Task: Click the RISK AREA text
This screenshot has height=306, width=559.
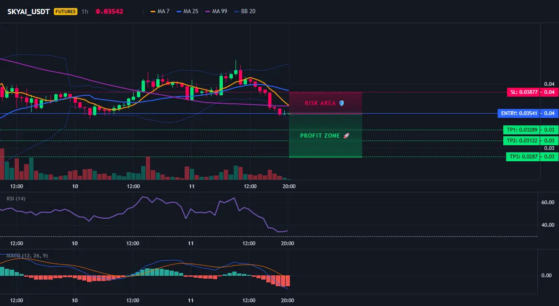Action: [320, 103]
